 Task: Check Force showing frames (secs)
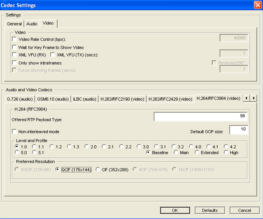coord(14,70)
